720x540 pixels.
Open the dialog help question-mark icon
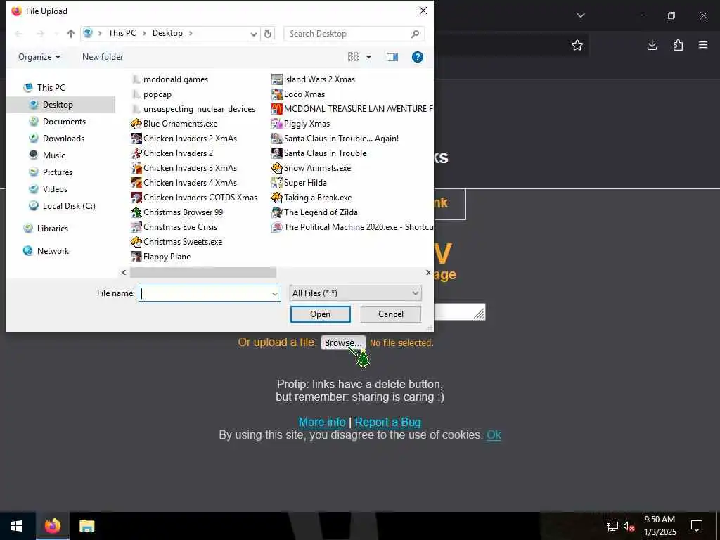pyautogui.click(x=418, y=57)
